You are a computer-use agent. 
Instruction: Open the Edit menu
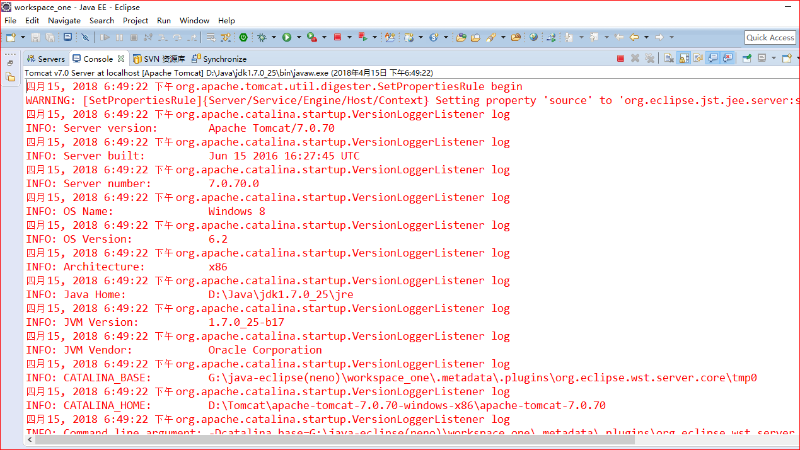tap(32, 20)
